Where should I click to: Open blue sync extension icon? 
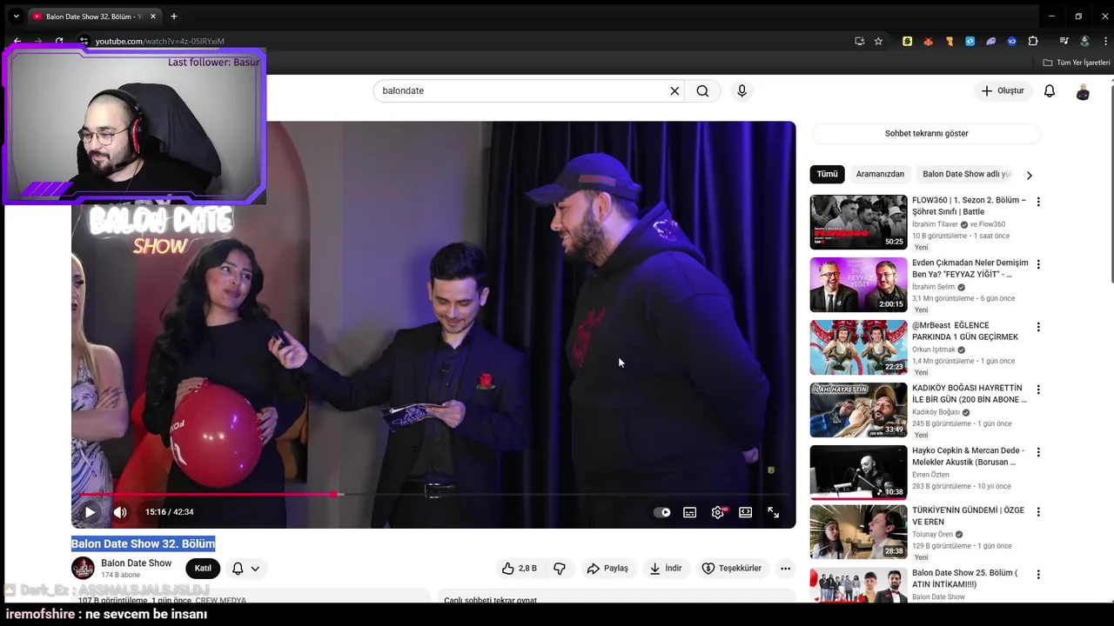[x=970, y=41]
